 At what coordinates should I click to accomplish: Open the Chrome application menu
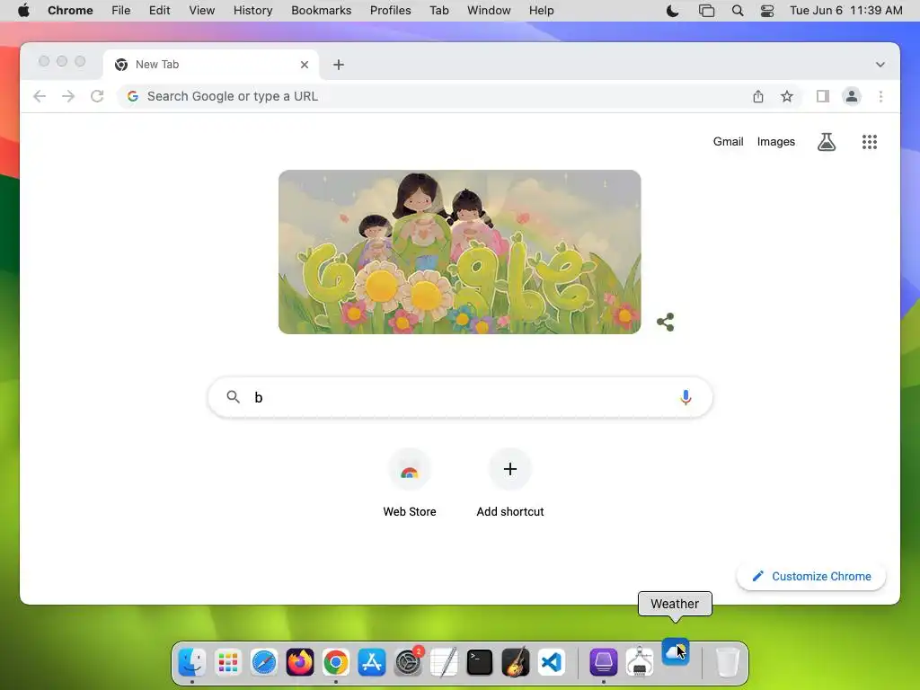(70, 11)
